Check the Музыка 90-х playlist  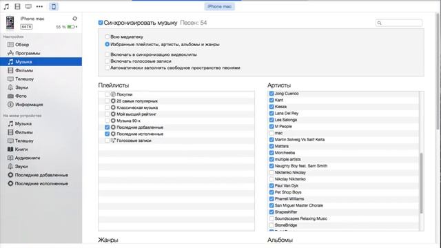tap(107, 121)
